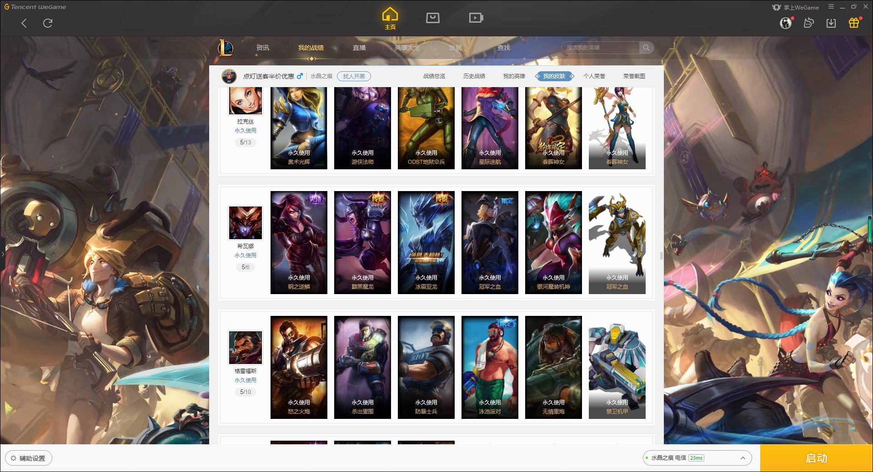Click the 启动 launch button

tap(817, 458)
